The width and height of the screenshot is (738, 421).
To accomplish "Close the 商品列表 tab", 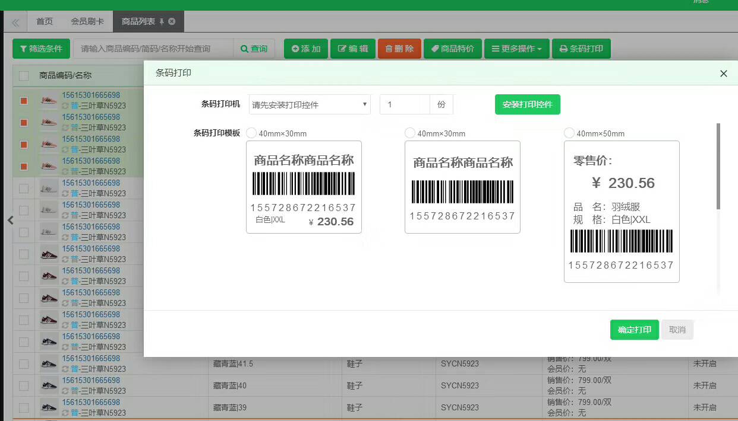I will coord(172,21).
